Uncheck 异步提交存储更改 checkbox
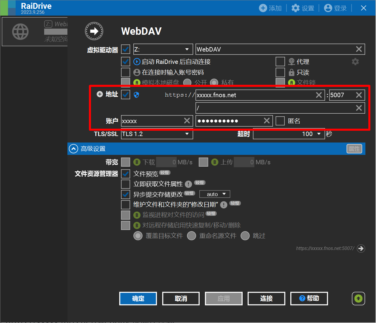This screenshot has width=376, height=323. (x=126, y=194)
